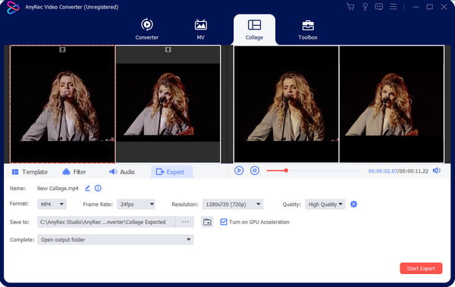The image size is (455, 287).
Task: Expand the Complete action dropdown
Action: [115, 240]
